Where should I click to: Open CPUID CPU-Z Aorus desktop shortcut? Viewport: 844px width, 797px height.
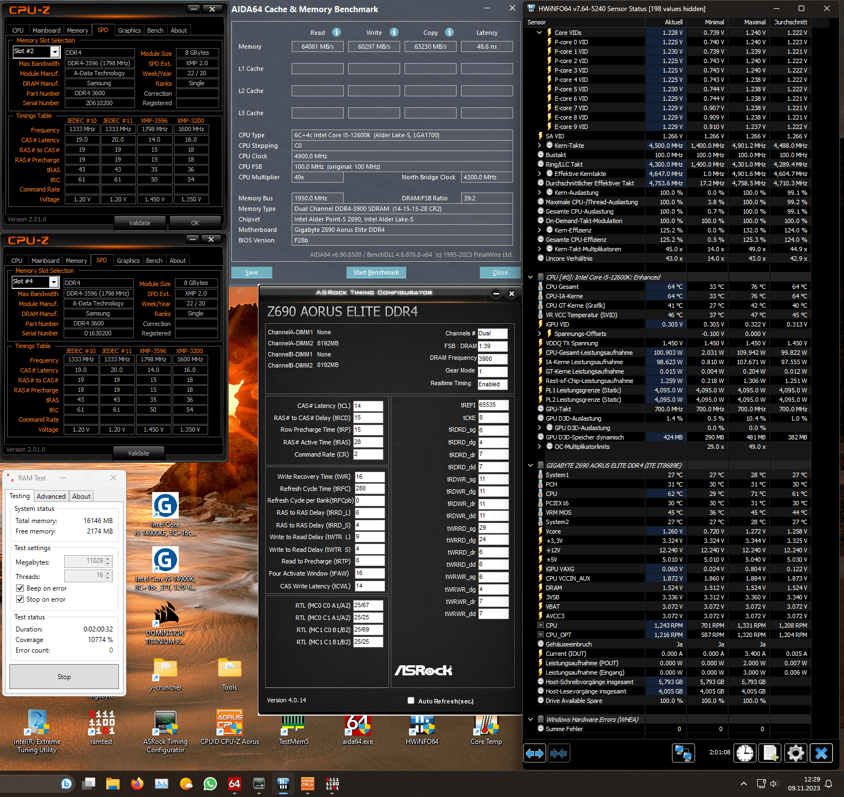230,727
